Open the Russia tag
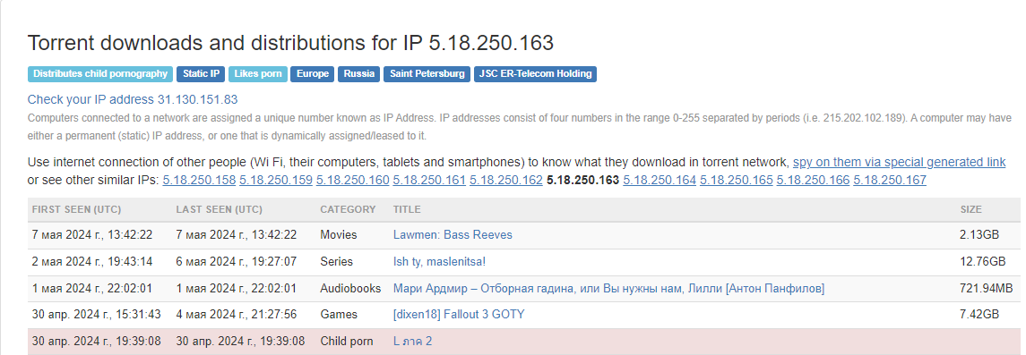Image resolution: width=1026 pixels, height=355 pixels. pos(359,73)
